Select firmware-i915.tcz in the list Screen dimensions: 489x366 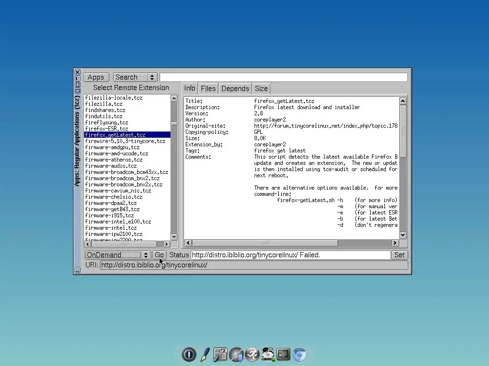point(127,216)
